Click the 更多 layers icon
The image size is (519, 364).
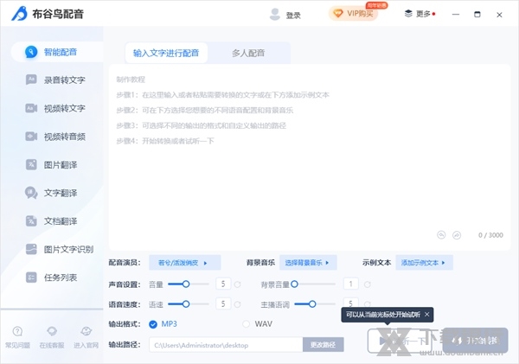[x=408, y=14]
